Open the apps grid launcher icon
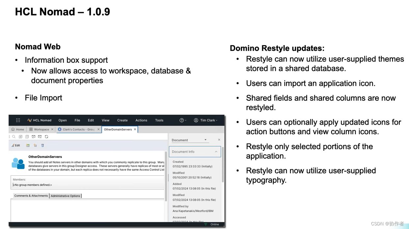The width and height of the screenshot is (409, 229). [x=18, y=120]
